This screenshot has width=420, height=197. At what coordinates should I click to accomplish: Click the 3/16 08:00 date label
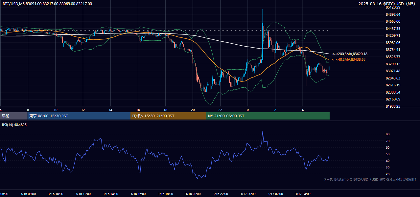[28, 194]
